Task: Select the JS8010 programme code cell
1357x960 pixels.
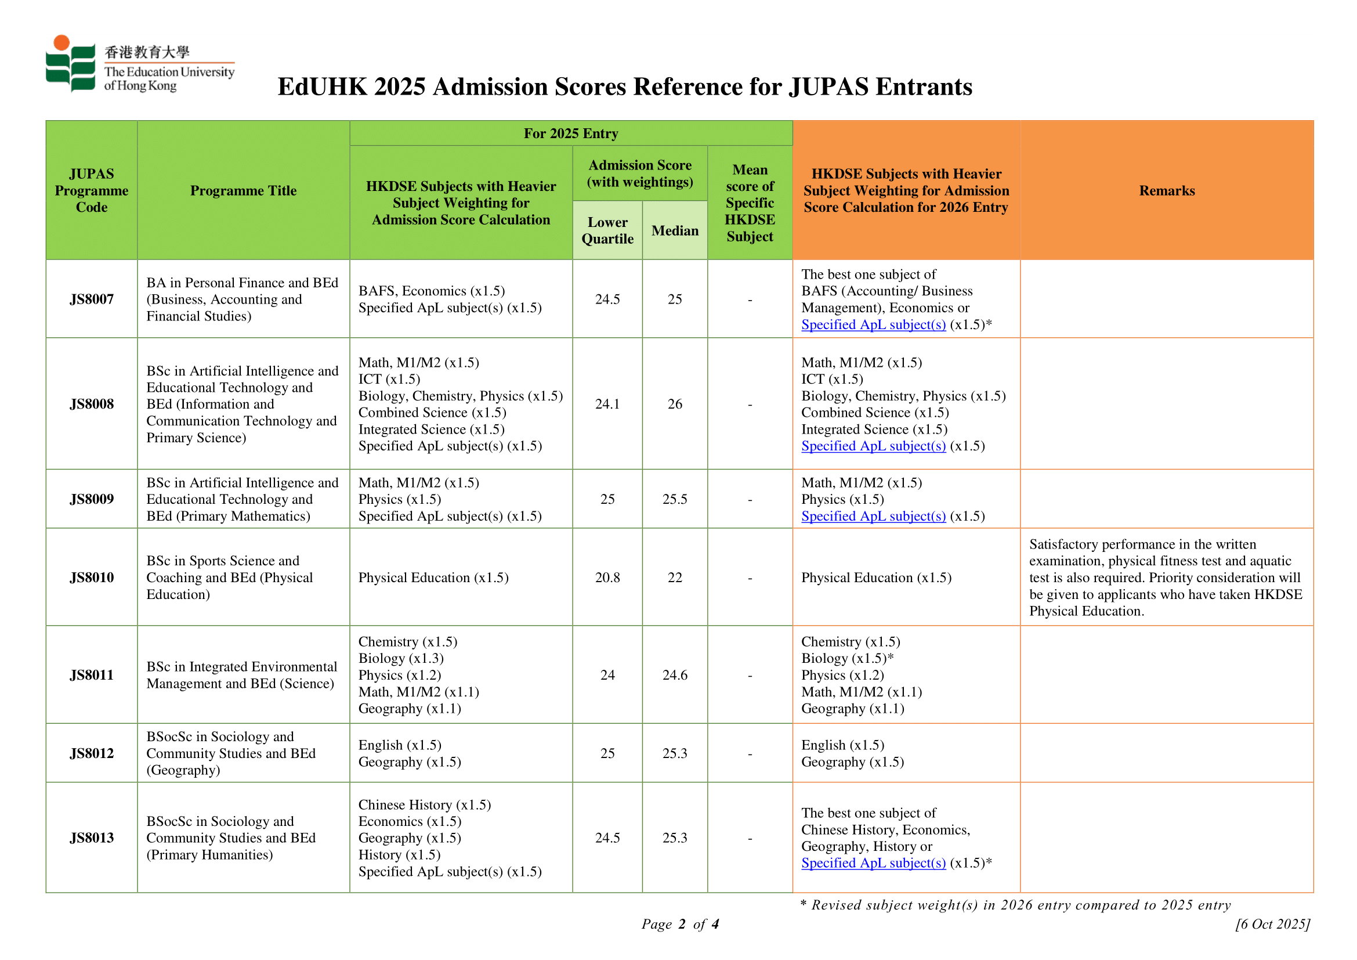Action: 92,578
